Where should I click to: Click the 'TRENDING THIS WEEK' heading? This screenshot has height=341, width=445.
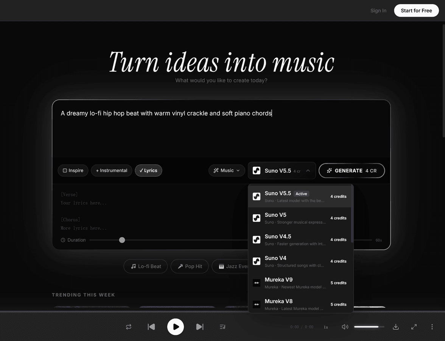(x=83, y=295)
